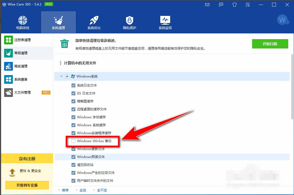Select 注册表清理 in the sidebar
Viewport: 294px width, 195px height.
[22, 40]
